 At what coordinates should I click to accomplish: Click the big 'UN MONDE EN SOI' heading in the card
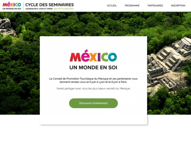pyautogui.click(x=93, y=67)
